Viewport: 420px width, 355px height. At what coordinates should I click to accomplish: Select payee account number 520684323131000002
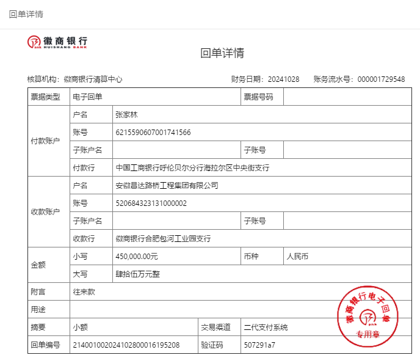[151, 203]
